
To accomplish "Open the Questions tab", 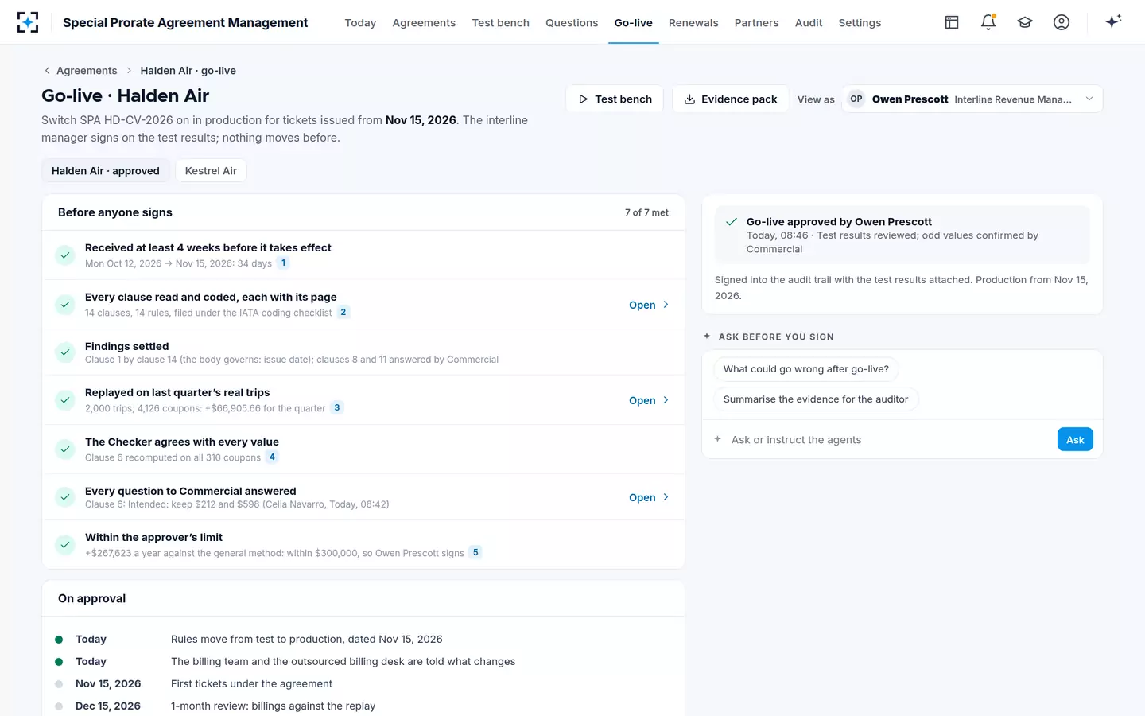I will tap(572, 22).
